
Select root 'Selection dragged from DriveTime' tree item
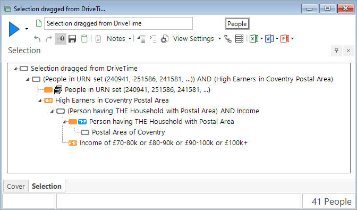(x=84, y=69)
